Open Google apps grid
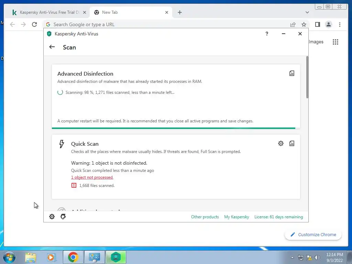352x264 pixels. 335,42
